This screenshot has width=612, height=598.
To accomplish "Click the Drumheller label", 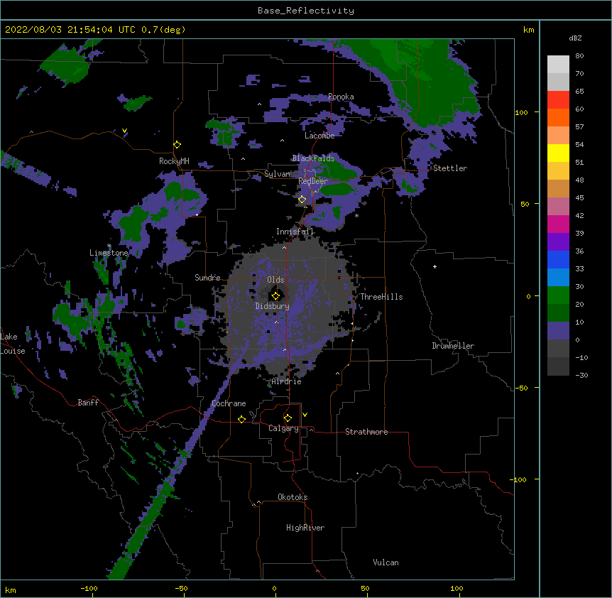I will point(453,346).
